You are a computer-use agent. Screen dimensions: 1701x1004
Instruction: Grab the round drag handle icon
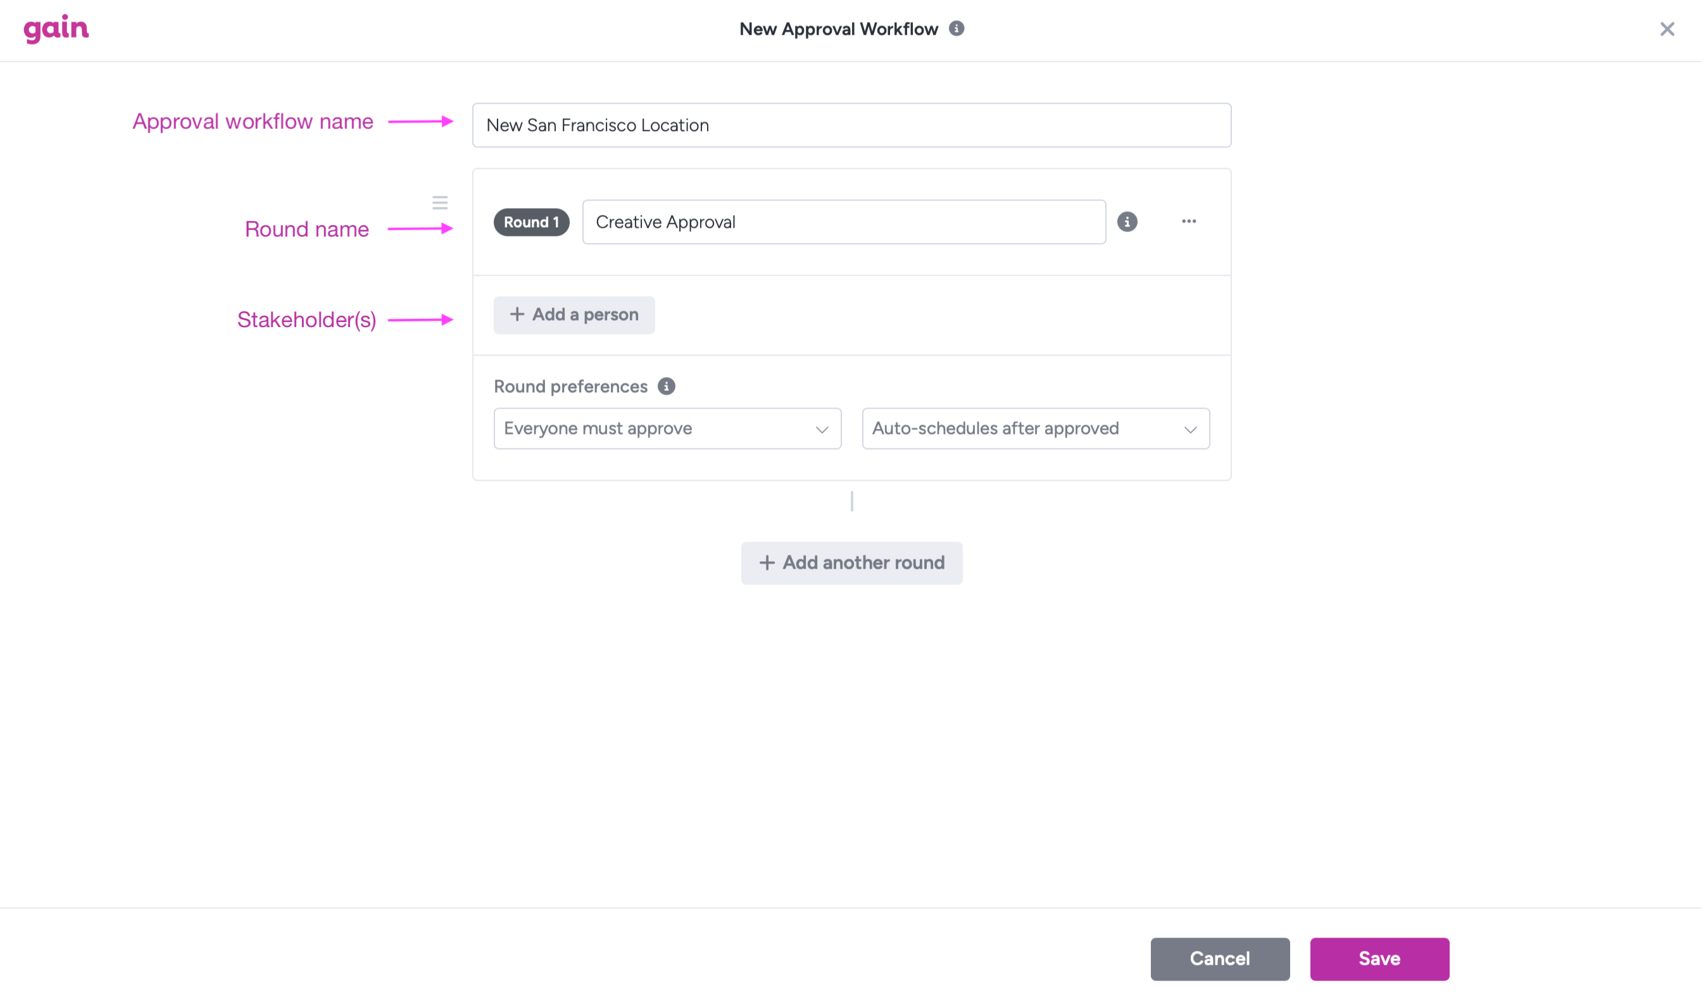click(x=440, y=202)
